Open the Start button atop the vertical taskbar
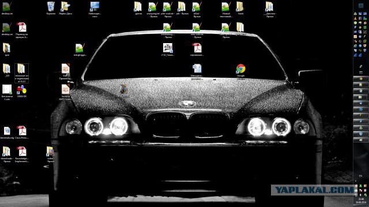This screenshot has width=369, height=207. point(361,5)
